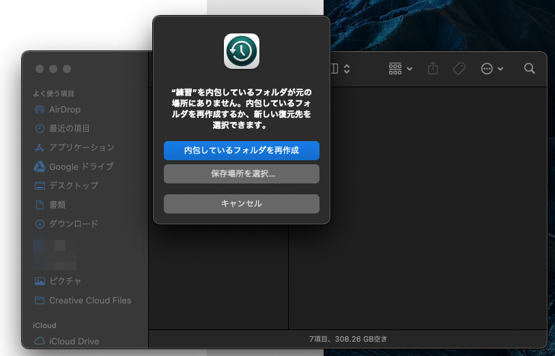Click the download arrow icon in sidebar

pos(40,224)
